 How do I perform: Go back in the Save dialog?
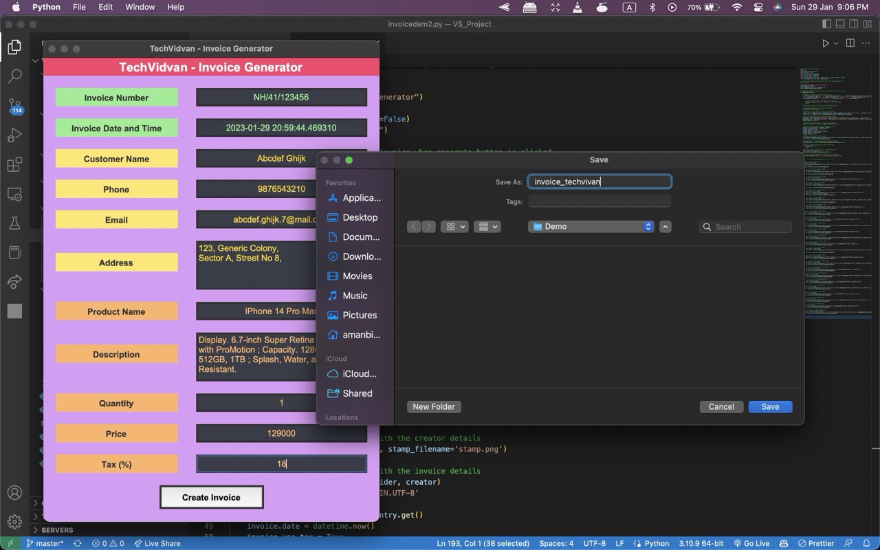(413, 227)
